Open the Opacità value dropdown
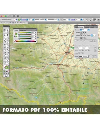 tap(81, 20)
